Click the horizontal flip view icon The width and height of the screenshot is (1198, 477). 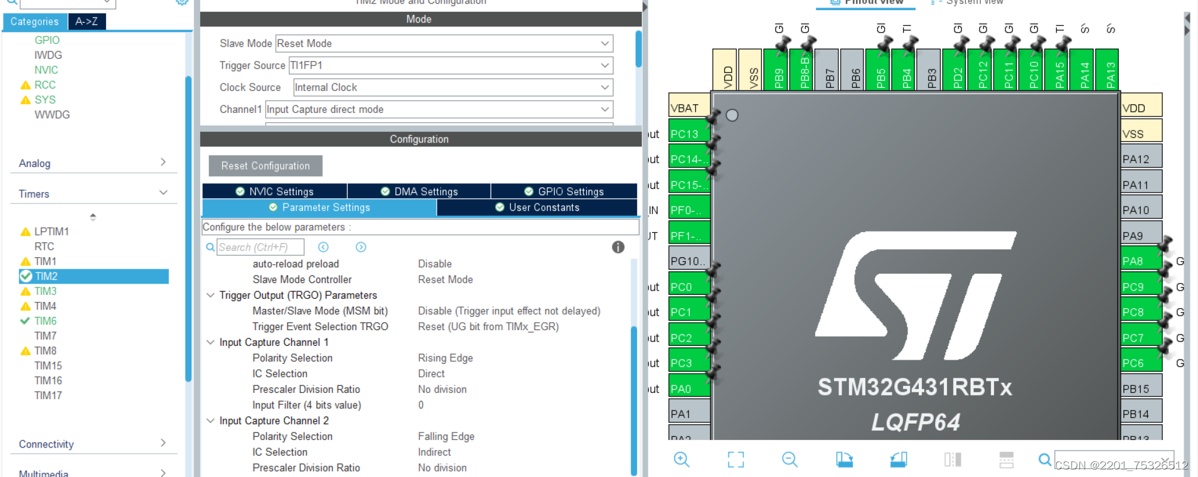point(953,459)
